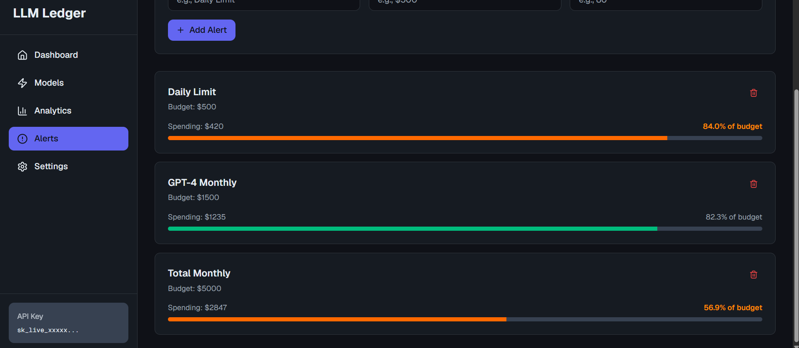Screen dimensions: 799x348
Task: Delete the Daily Limit alert
Action: 754,93
